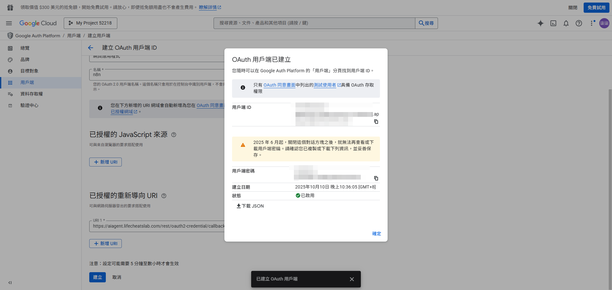The width and height of the screenshot is (612, 290).
Task: Select 用戶端 in the left navigation
Action: point(27,82)
